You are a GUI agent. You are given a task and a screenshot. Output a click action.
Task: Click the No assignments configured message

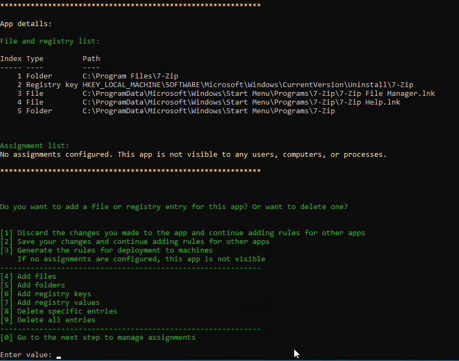click(x=193, y=155)
